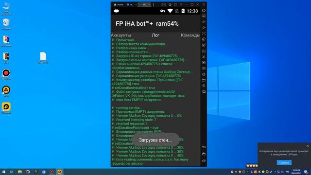Viewport: 311px width, 175px height.
Task: Open Task View on taskbar
Action: pyautogui.click(x=12, y=172)
